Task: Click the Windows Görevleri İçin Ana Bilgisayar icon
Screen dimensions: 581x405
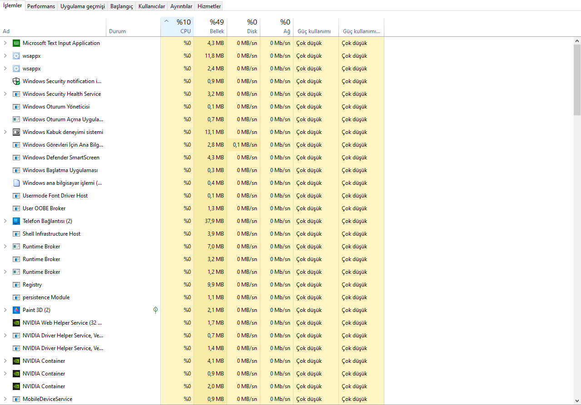Action: pos(16,145)
